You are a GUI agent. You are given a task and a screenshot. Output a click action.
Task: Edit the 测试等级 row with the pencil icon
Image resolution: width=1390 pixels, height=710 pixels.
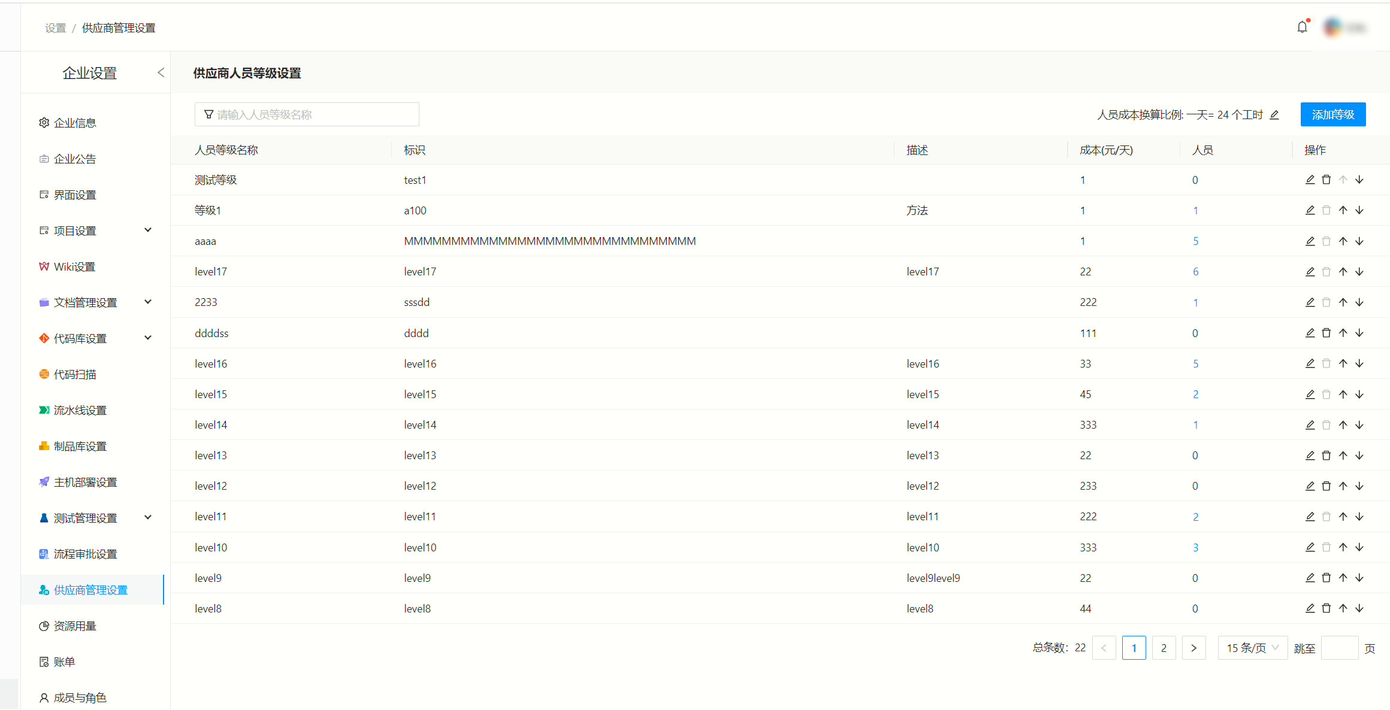(1310, 180)
